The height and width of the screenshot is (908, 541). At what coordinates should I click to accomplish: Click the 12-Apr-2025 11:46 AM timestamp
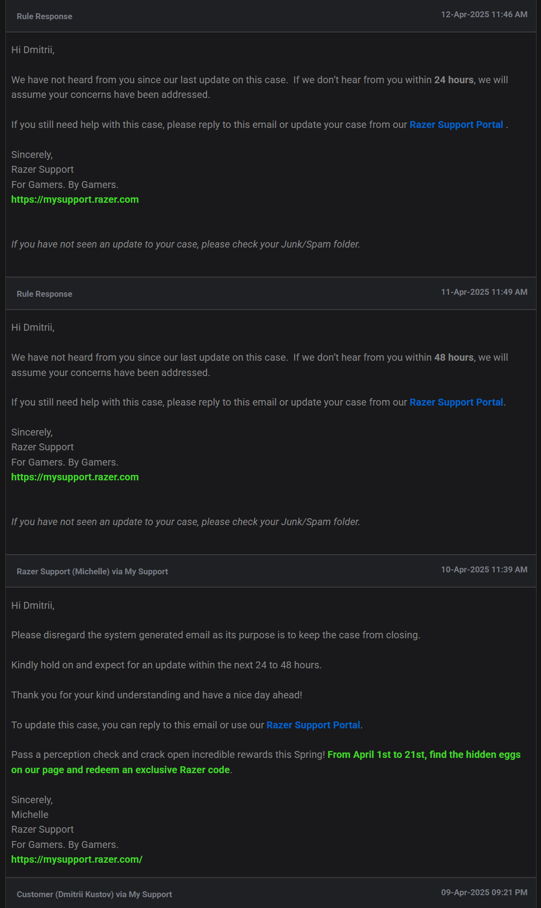(484, 14)
